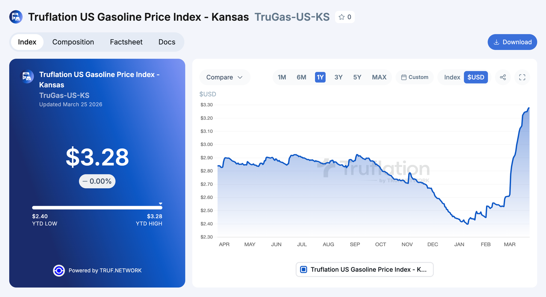This screenshot has height=297, width=546.
Task: Switch chart units to Index
Action: (x=452, y=77)
